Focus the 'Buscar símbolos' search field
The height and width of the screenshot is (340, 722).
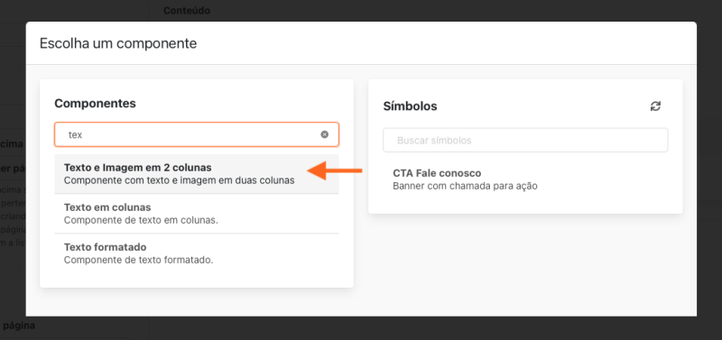pos(525,141)
